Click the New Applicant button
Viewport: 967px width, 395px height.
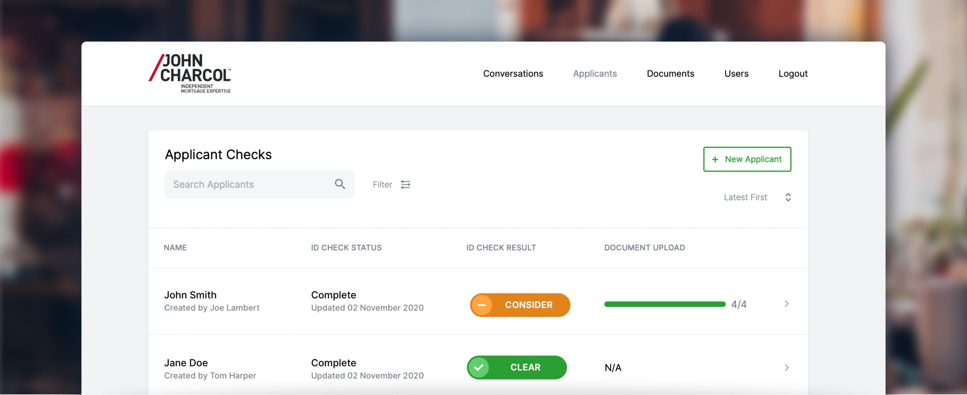tap(747, 159)
